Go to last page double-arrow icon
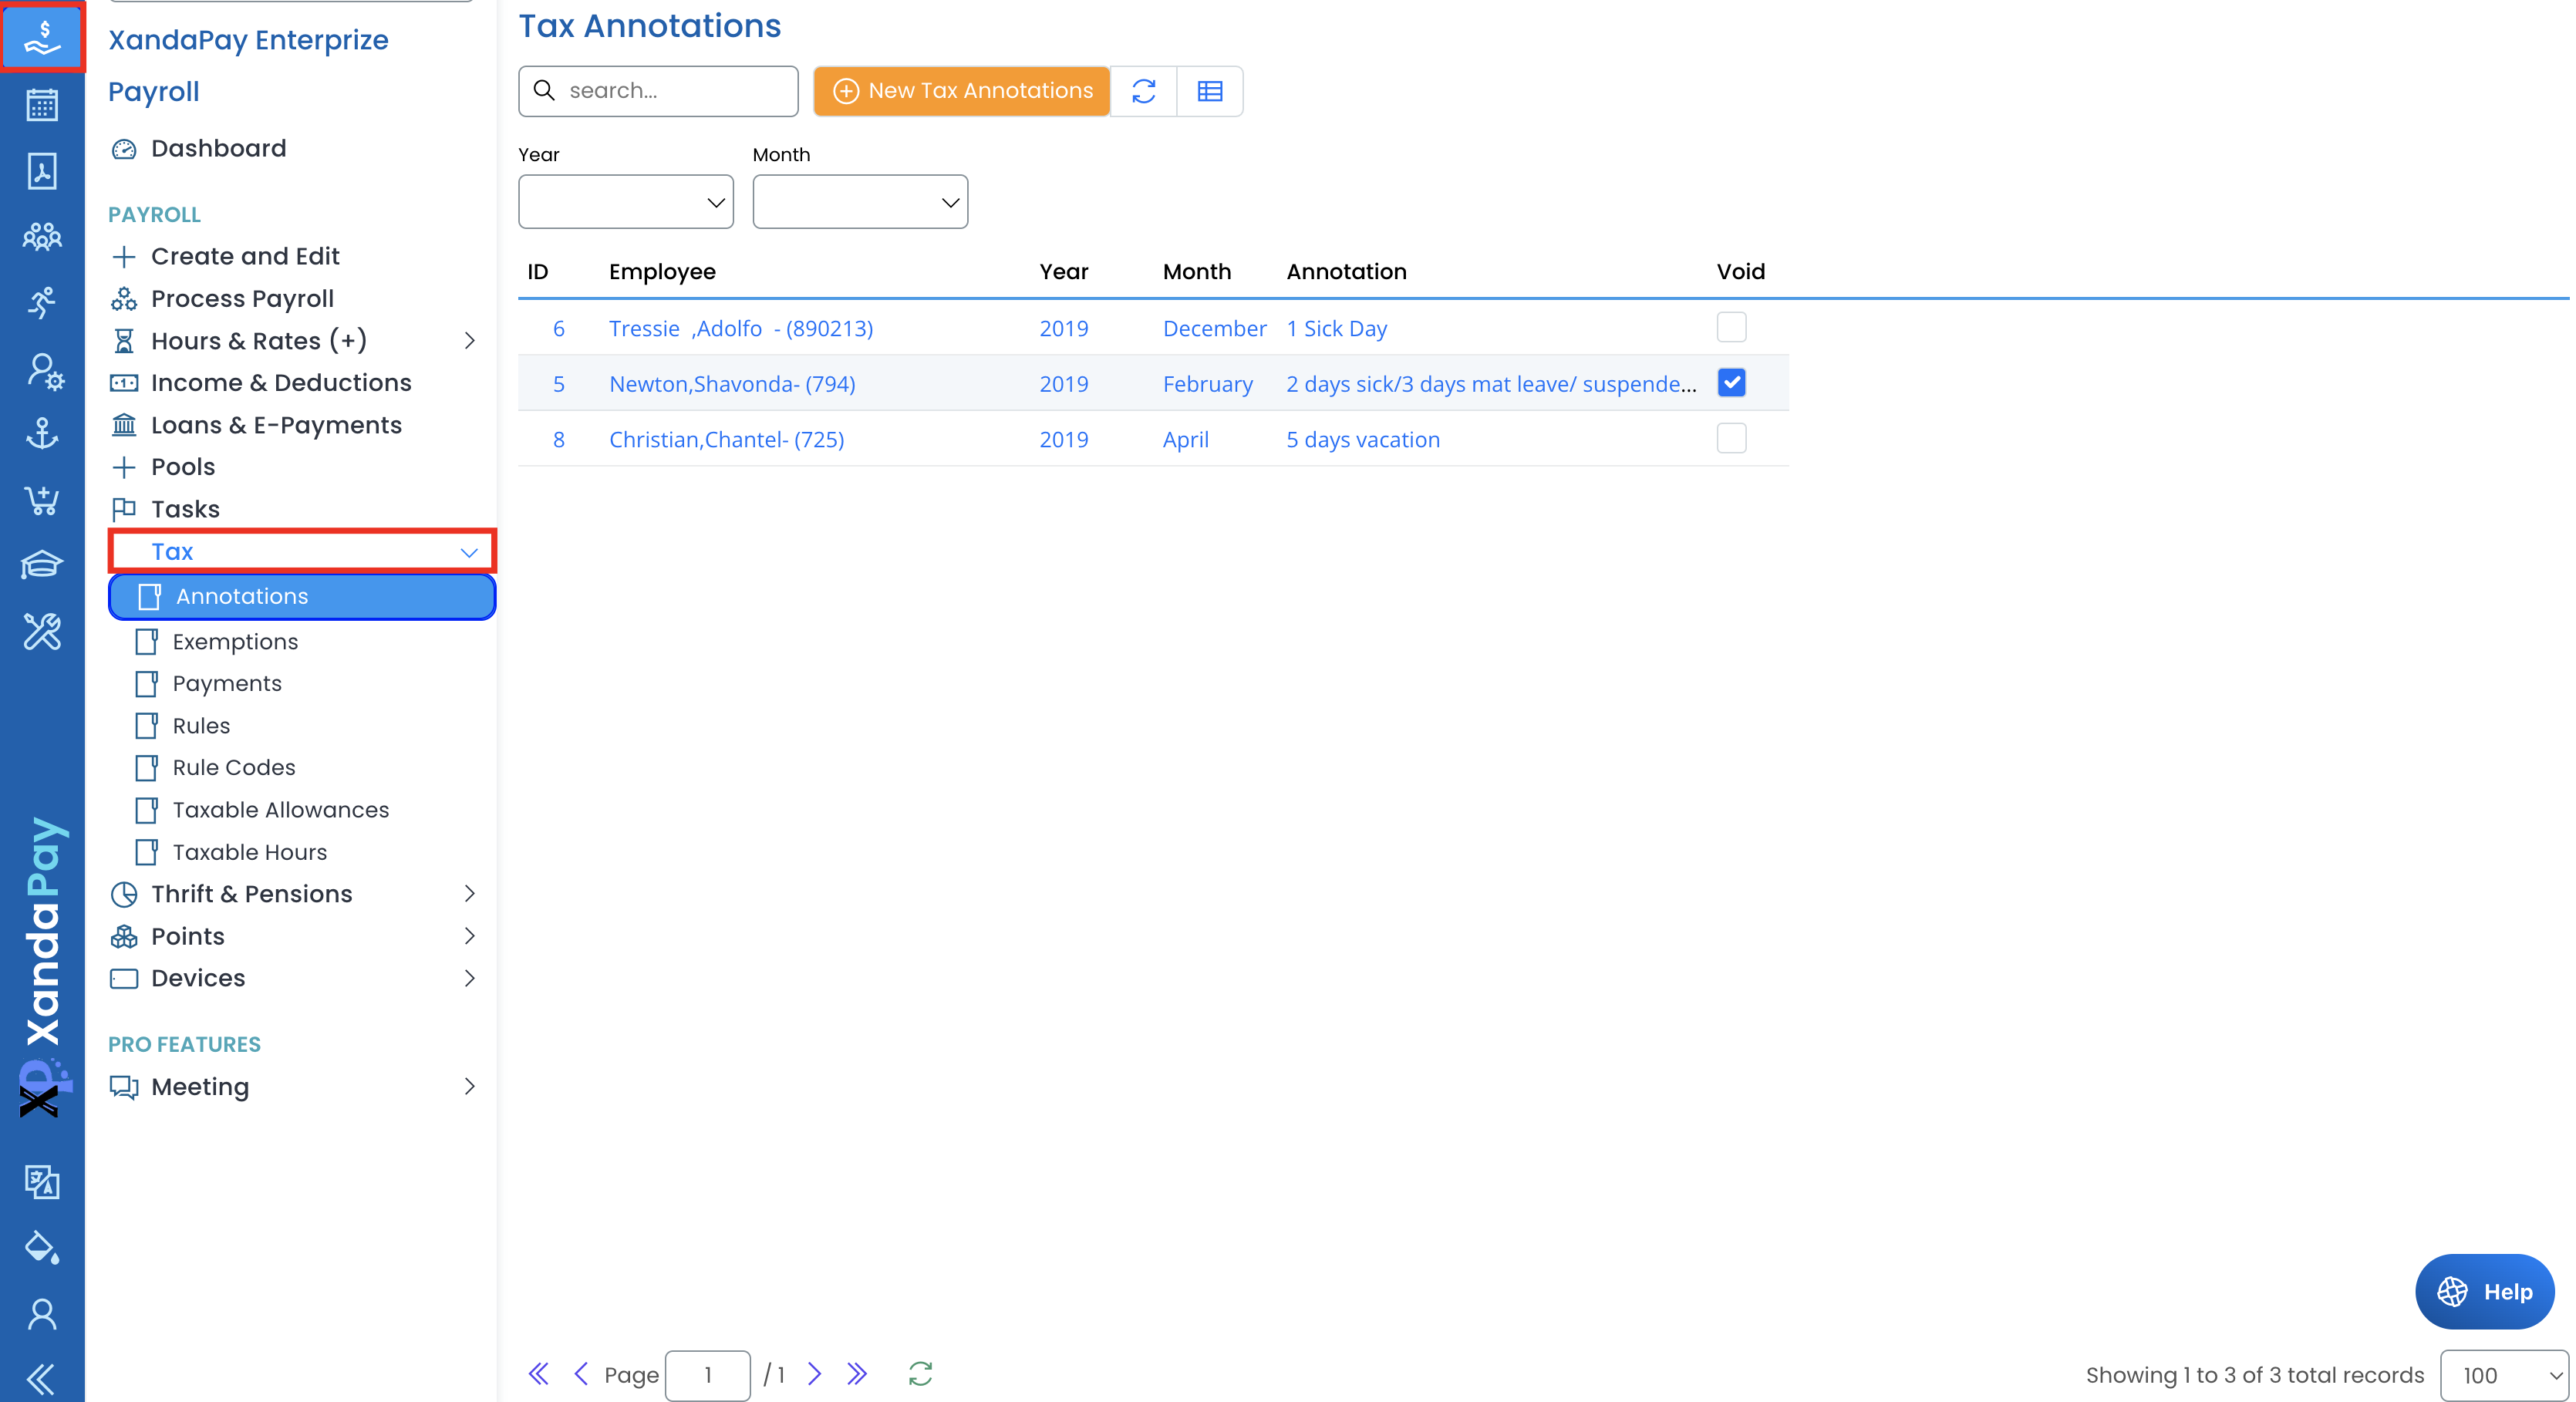Viewport: 2576px width, 1402px height. 857,1374
